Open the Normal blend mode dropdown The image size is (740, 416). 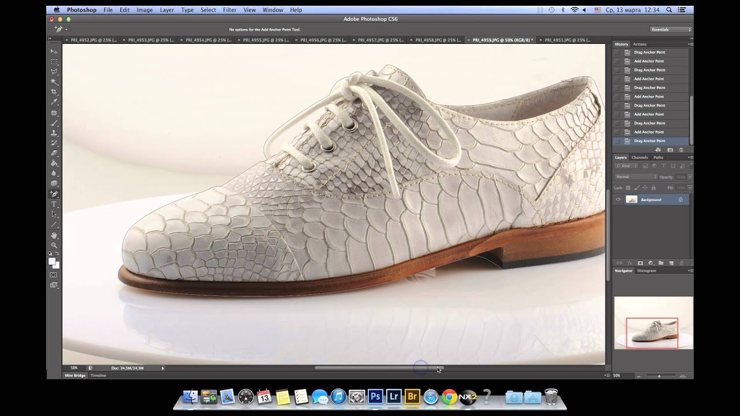[x=636, y=177]
